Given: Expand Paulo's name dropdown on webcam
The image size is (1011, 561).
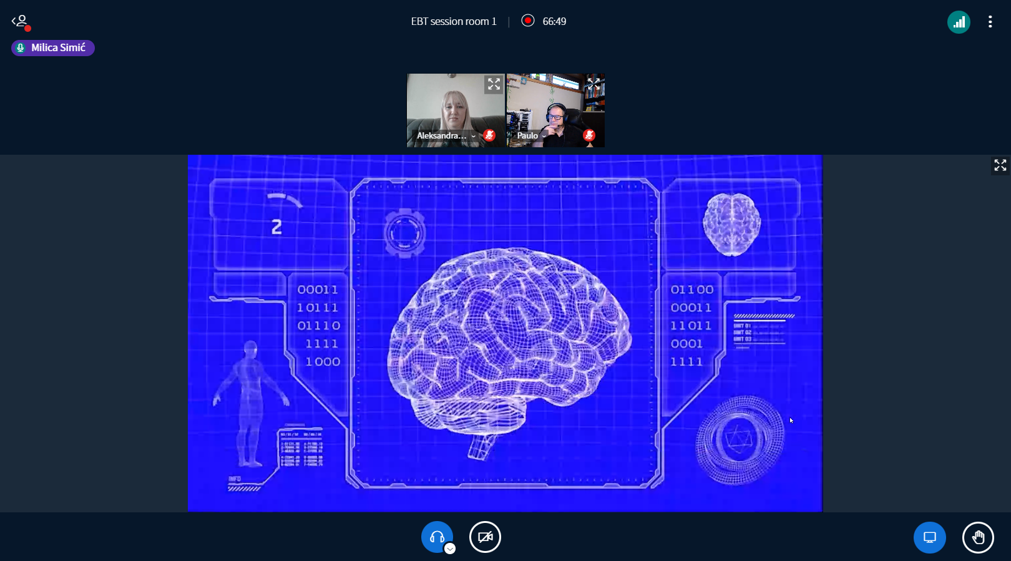Looking at the screenshot, I should pos(544,136).
